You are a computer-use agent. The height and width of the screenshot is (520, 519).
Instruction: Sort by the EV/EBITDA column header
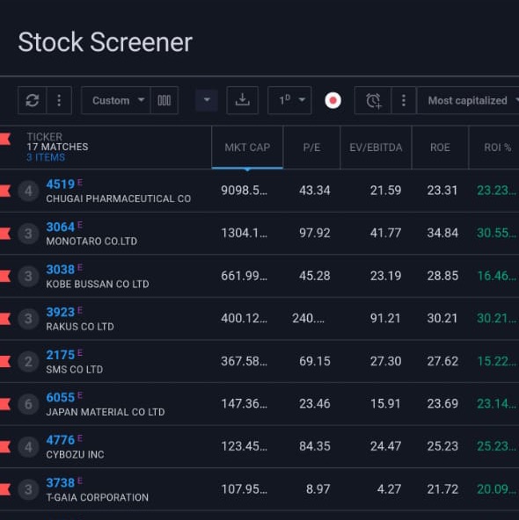tap(376, 148)
